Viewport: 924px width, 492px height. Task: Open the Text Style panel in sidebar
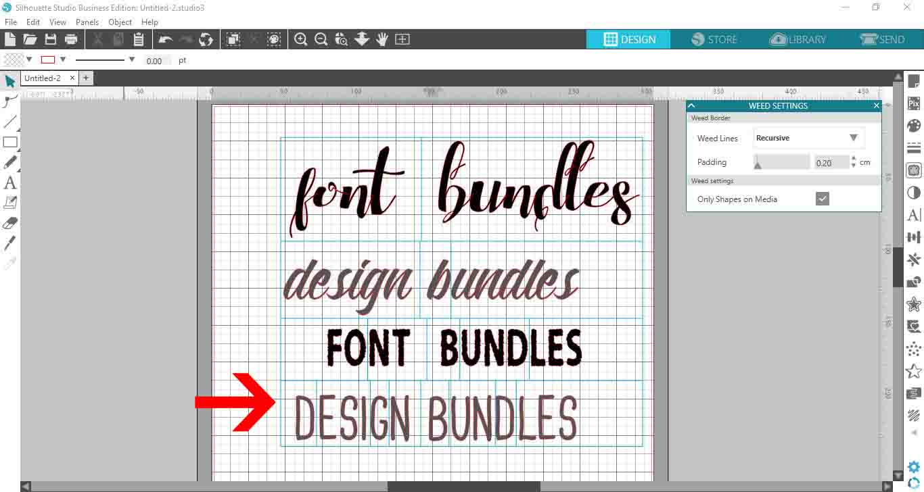click(x=914, y=215)
